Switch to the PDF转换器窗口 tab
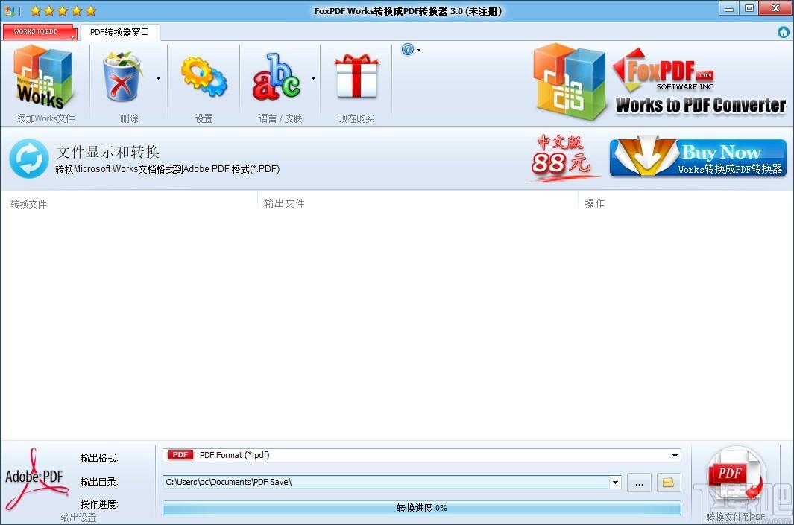The image size is (794, 525). pyautogui.click(x=119, y=32)
